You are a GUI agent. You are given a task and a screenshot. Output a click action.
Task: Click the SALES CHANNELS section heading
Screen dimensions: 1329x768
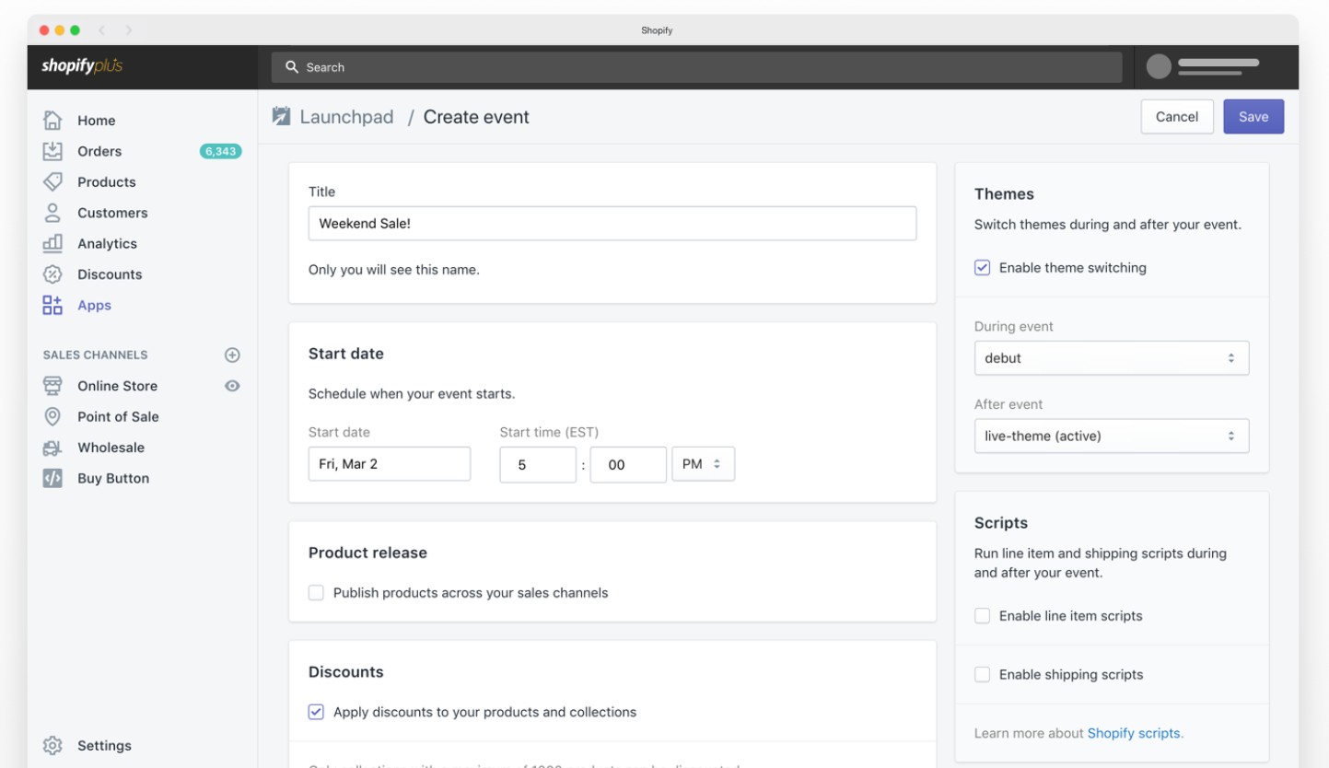[x=95, y=355]
